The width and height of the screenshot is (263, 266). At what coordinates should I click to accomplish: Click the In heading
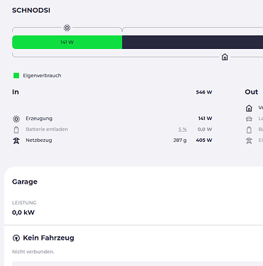tap(16, 92)
